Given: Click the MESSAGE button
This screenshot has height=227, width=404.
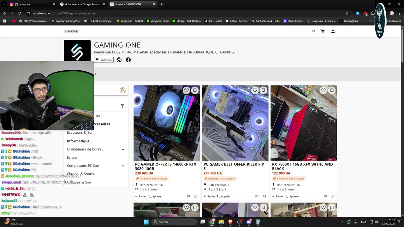Looking at the screenshot, I should 104,60.
